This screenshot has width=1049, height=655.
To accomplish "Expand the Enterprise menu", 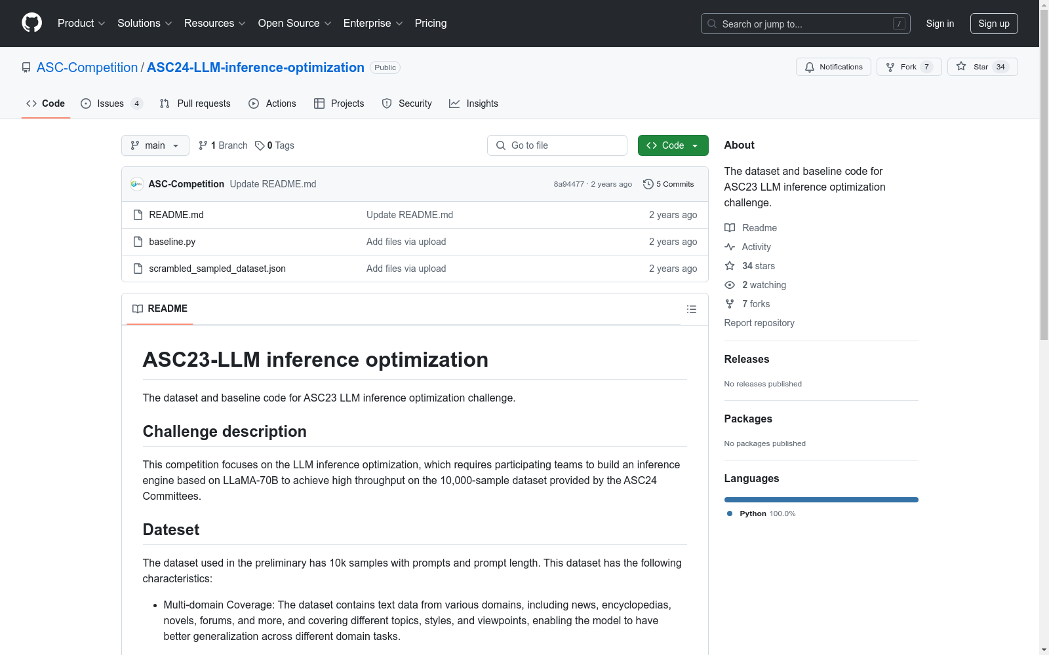I will point(373,24).
